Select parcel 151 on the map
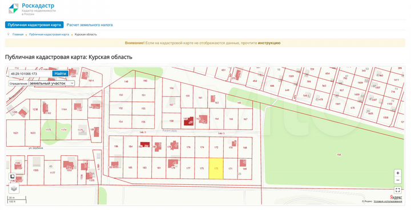411x210 pixels. pos(143,95)
